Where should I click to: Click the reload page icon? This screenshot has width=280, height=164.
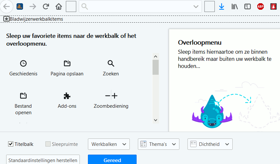(46, 7)
